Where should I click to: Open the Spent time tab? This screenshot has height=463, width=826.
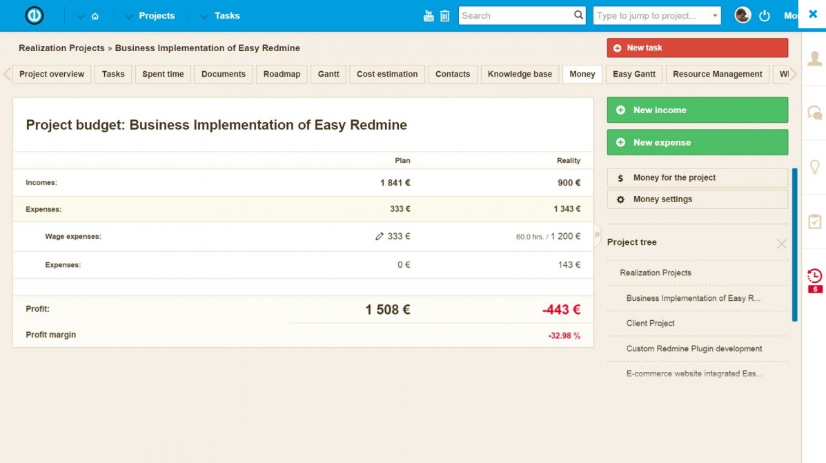point(163,75)
